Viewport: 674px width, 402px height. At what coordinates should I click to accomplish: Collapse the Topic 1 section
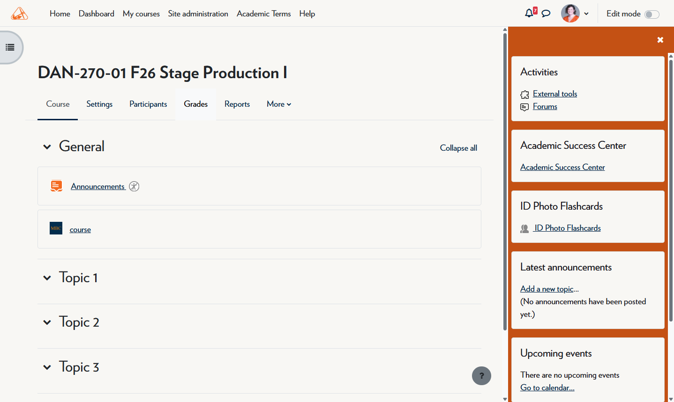coord(47,278)
